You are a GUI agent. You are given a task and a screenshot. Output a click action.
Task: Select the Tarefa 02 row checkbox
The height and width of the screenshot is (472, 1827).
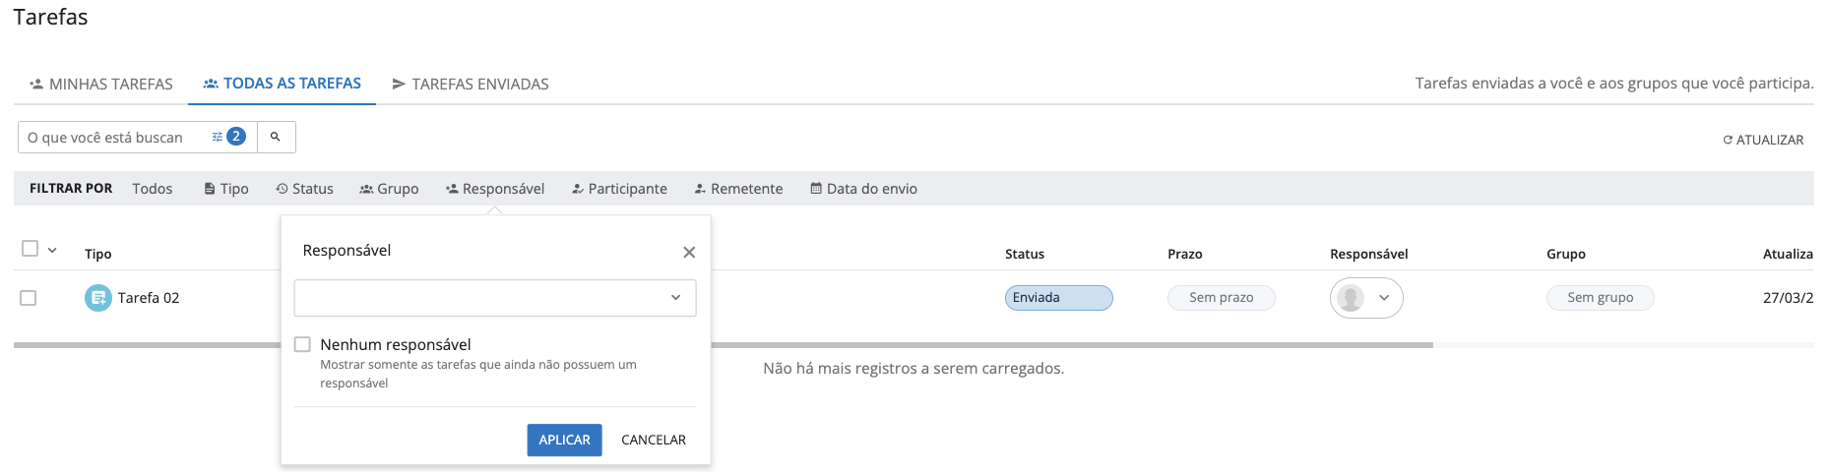pos(29,298)
